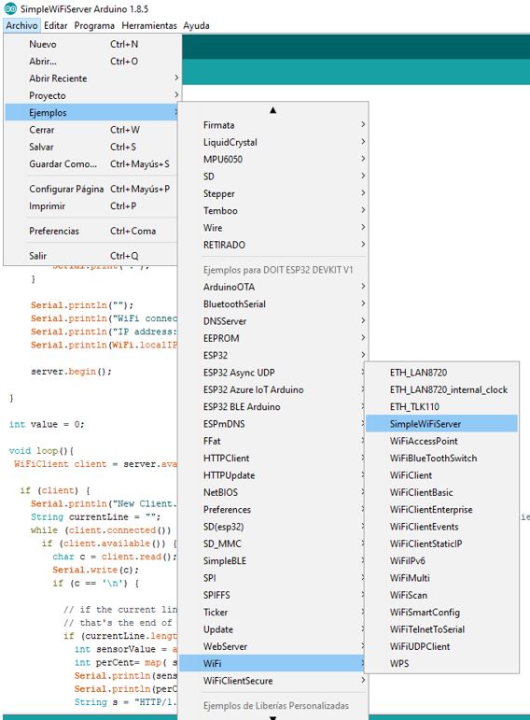Choose Cerrar from the Archivo menu
The height and width of the screenshot is (720, 530).
click(x=91, y=130)
